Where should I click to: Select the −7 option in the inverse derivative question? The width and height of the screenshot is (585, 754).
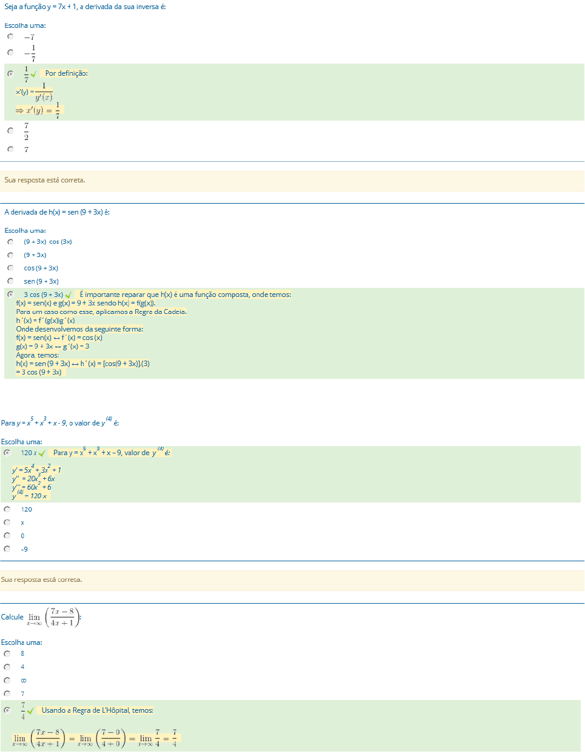pos(10,37)
